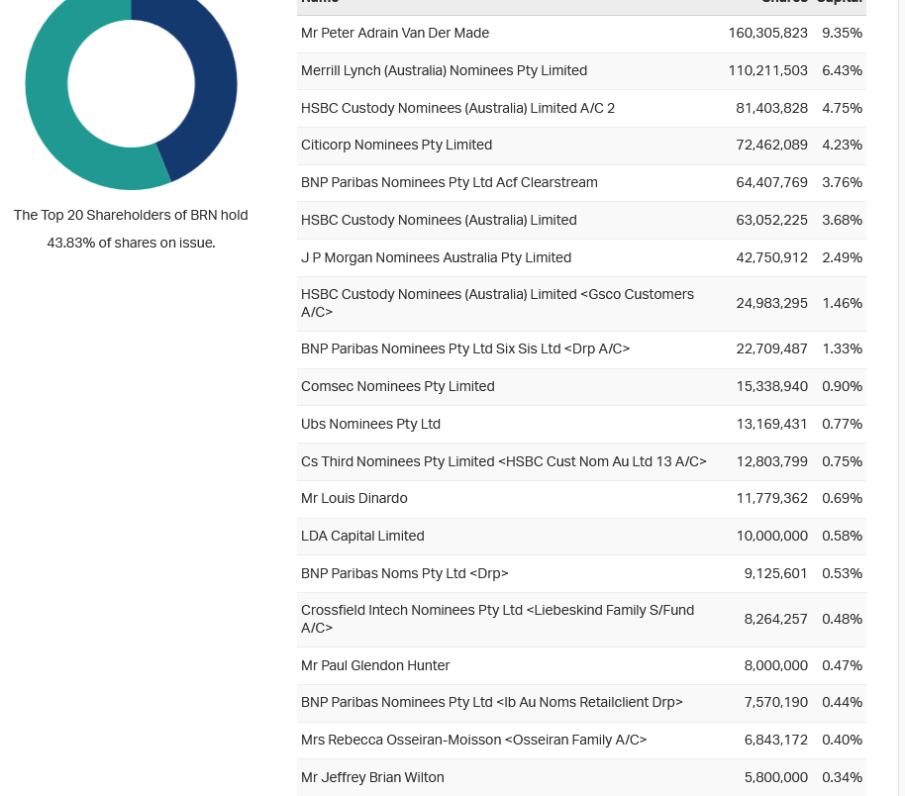Click shares value 63,052,225
The height and width of the screenshot is (796, 905).
(771, 220)
